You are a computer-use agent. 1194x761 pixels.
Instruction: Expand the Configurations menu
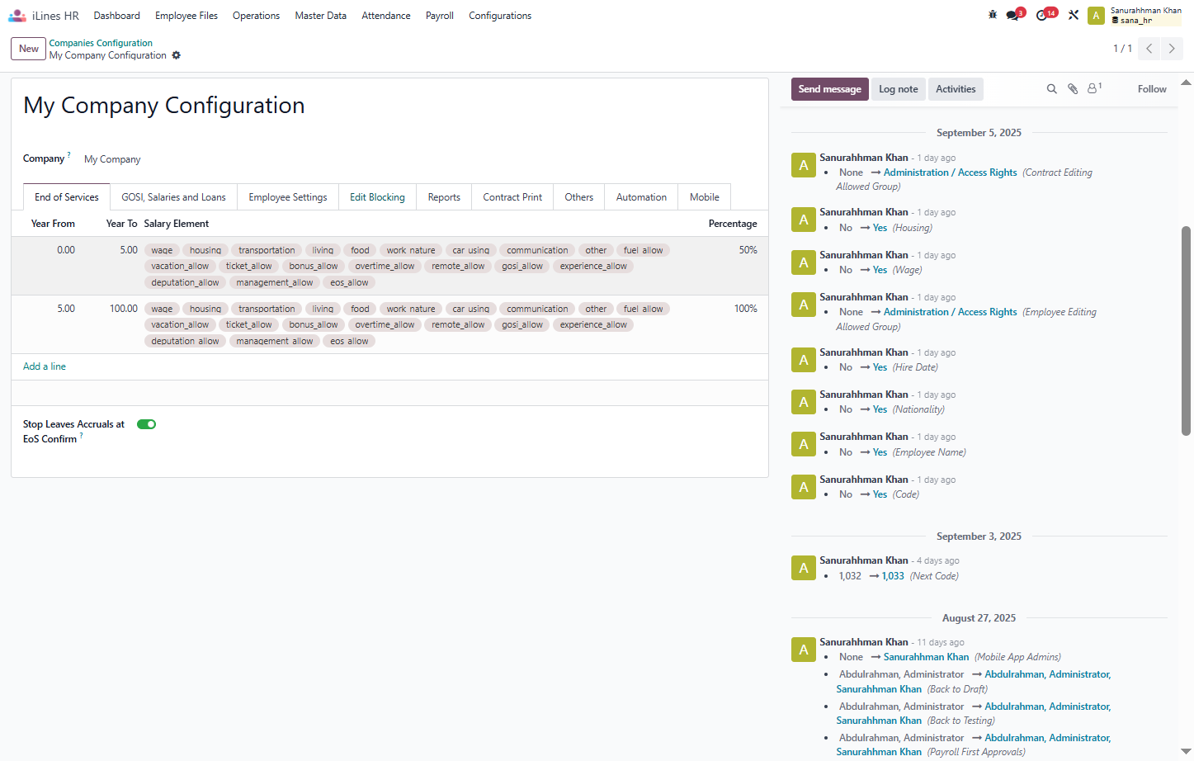(x=500, y=16)
